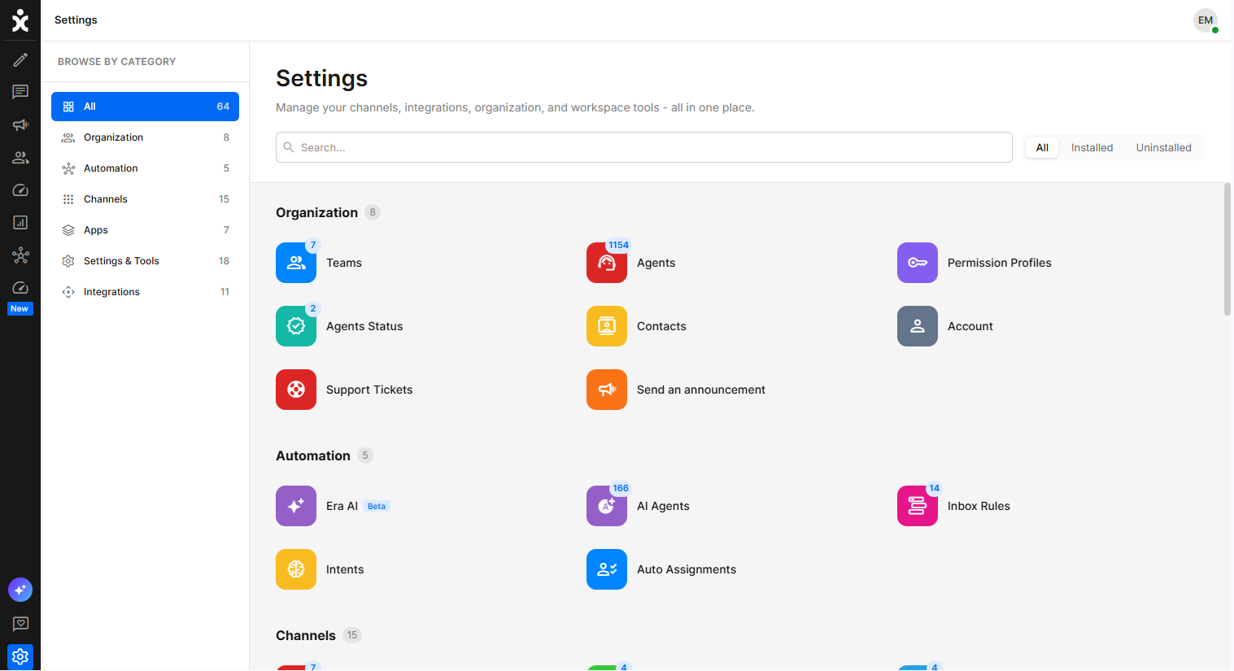Open the contacts people icon in the left rail

20,158
